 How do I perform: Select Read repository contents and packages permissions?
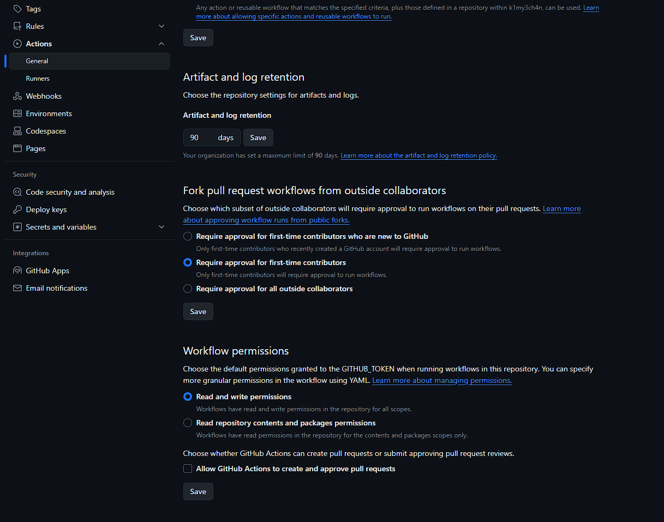pyautogui.click(x=188, y=423)
